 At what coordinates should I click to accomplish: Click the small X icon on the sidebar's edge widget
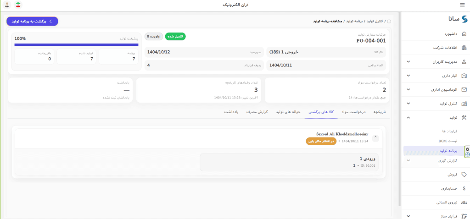(x=467, y=149)
